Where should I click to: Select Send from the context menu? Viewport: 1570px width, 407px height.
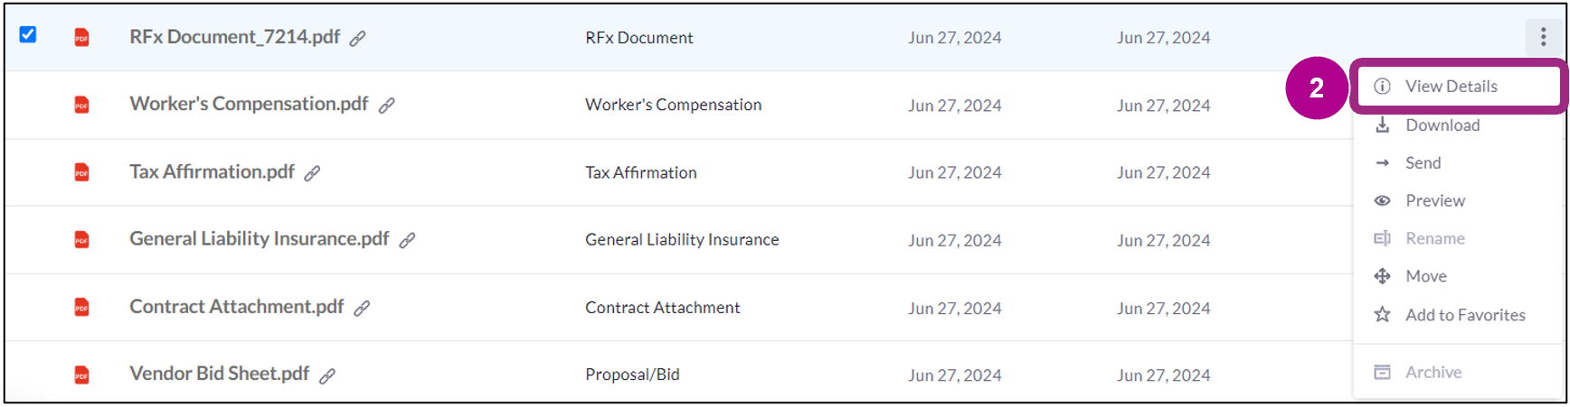1423,163
